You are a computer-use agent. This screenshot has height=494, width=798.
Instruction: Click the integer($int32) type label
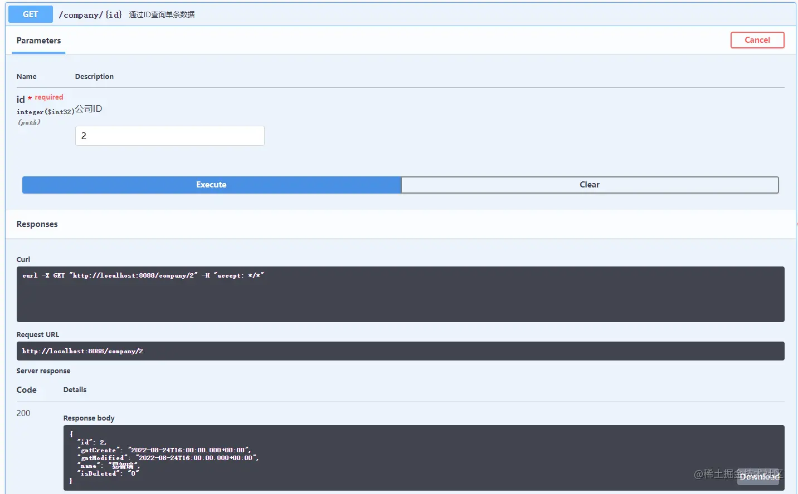pyautogui.click(x=46, y=112)
